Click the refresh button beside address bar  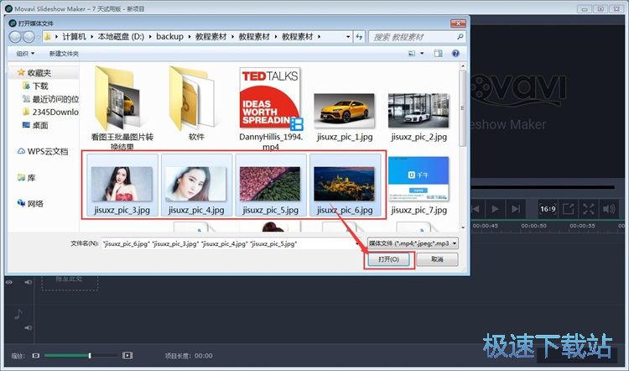pyautogui.click(x=359, y=37)
